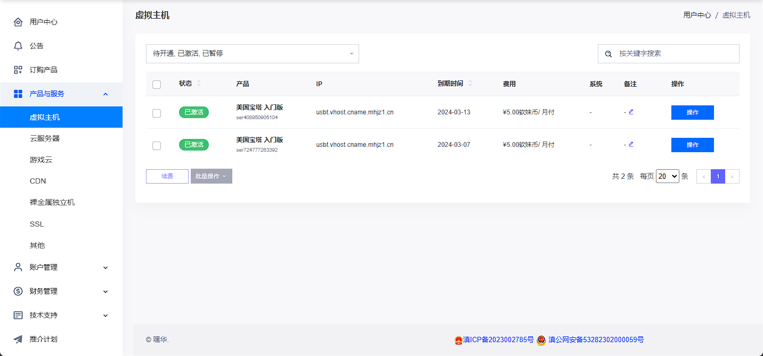Click the 续费 button
The image size is (763, 356).
(167, 176)
